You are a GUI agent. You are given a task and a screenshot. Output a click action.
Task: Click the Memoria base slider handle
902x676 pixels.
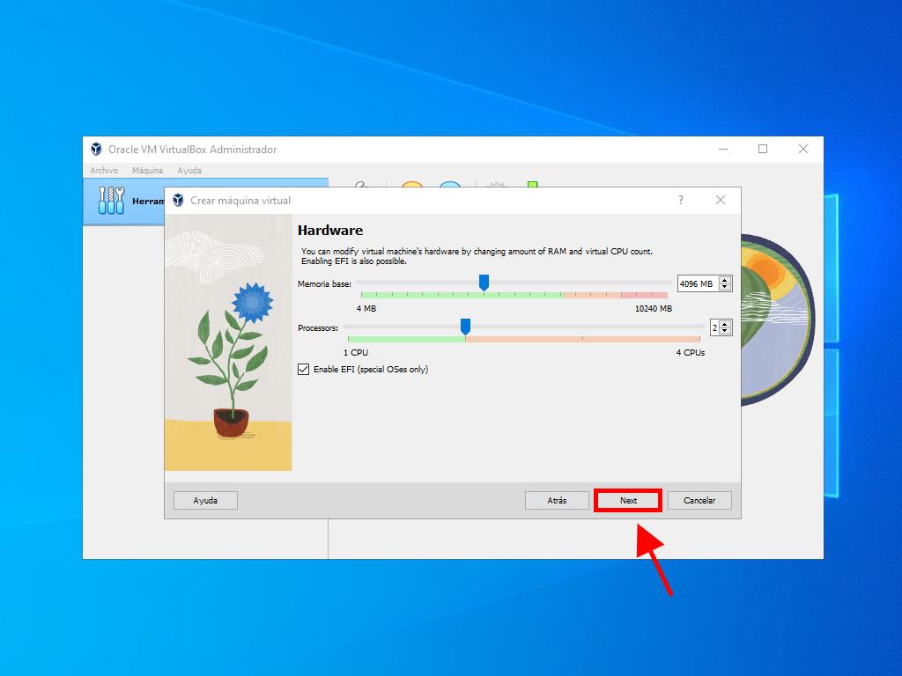(x=484, y=283)
